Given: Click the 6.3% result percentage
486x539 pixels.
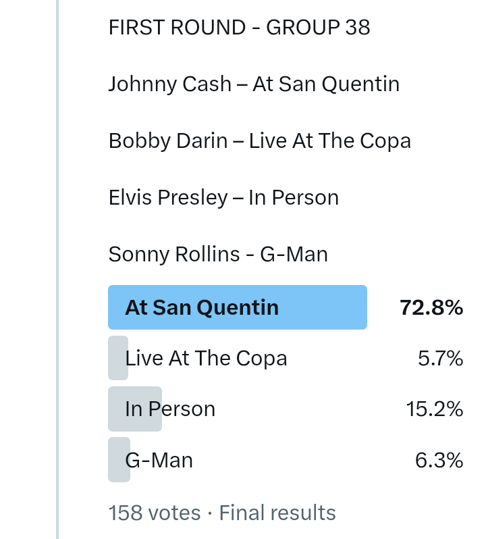Looking at the screenshot, I should [x=439, y=461].
